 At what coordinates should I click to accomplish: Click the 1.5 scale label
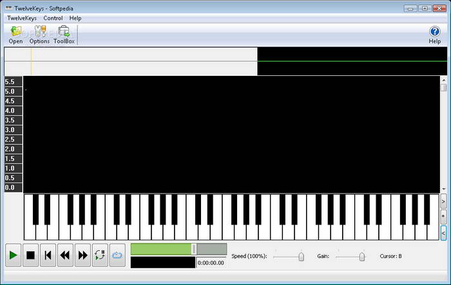[x=14, y=159]
